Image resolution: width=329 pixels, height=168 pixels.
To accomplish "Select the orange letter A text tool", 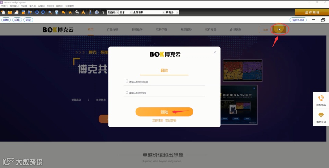I will [83, 12].
